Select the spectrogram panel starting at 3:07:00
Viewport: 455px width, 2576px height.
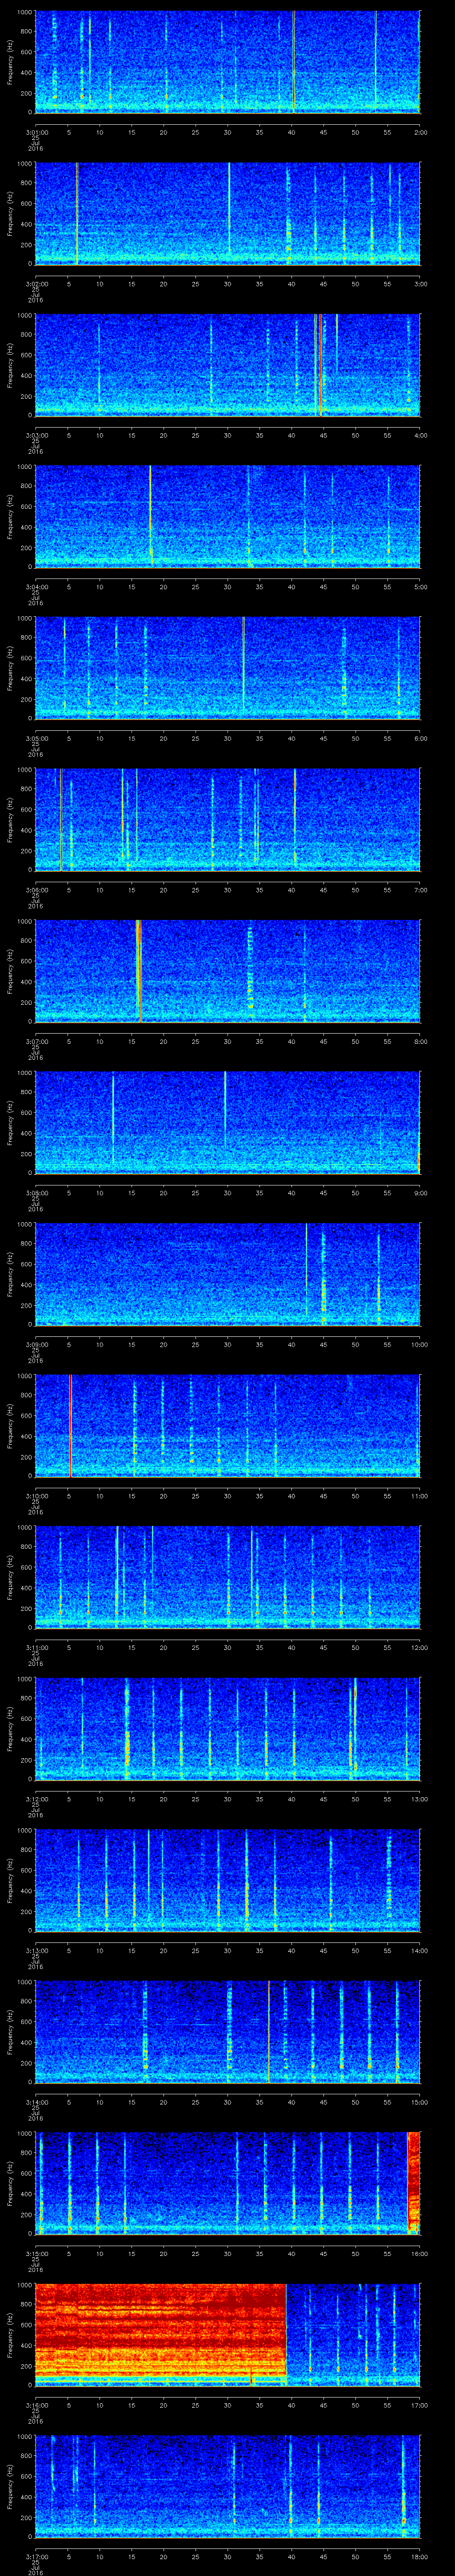pos(227,971)
